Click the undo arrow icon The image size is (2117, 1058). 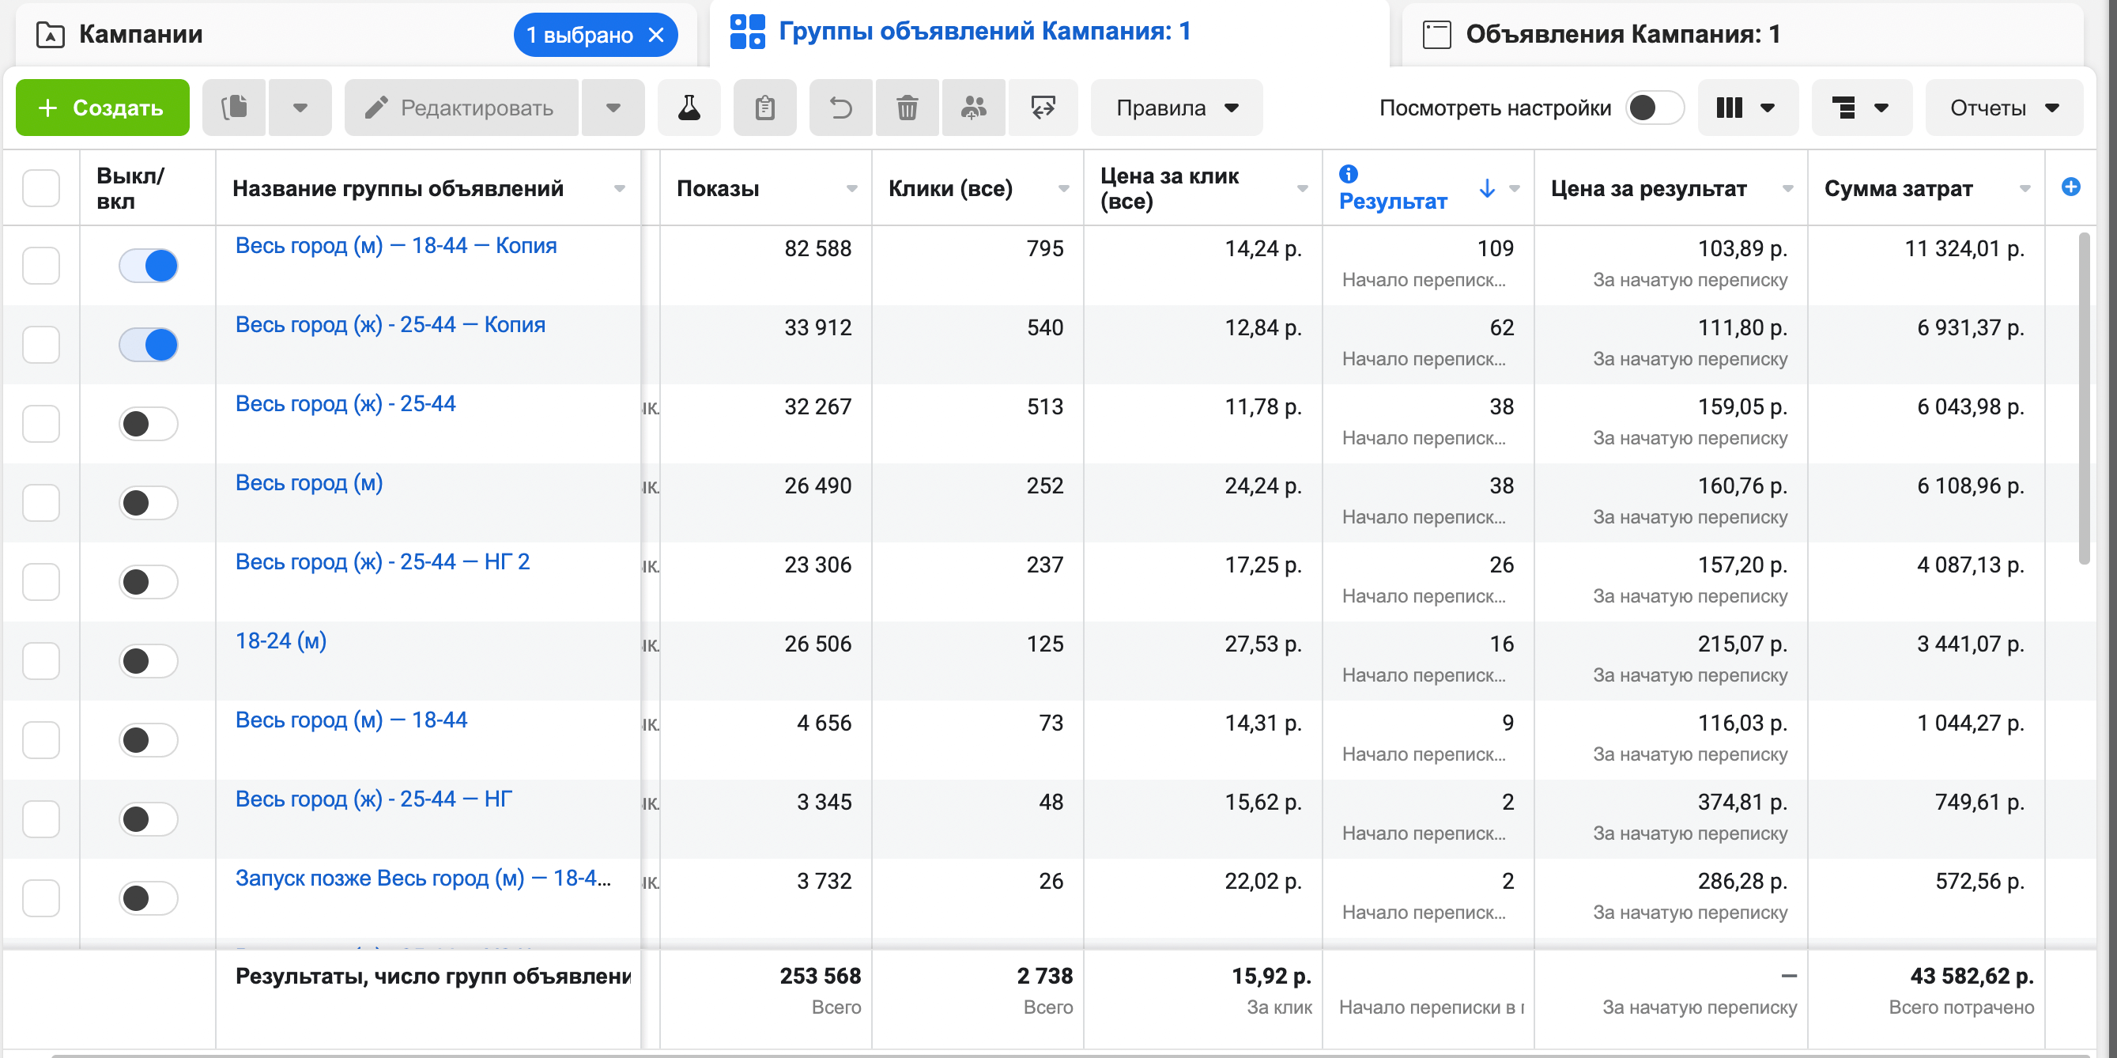click(x=840, y=108)
